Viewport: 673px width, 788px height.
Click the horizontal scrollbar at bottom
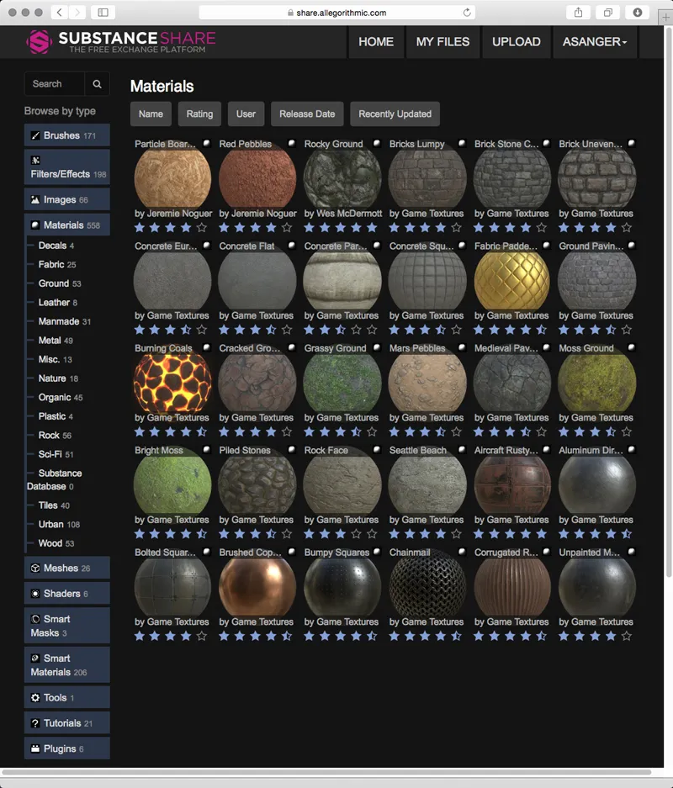point(326,772)
